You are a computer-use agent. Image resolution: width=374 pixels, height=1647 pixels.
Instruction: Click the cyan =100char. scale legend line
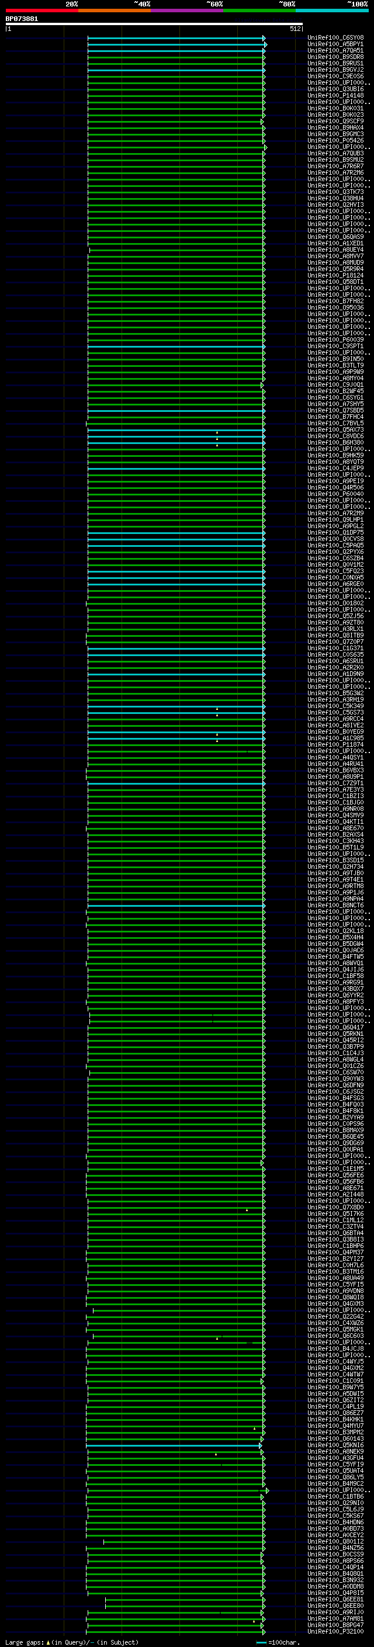tap(261, 1642)
